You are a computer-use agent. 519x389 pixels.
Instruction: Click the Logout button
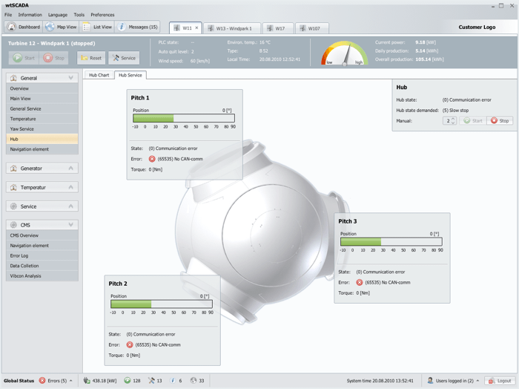(500, 381)
